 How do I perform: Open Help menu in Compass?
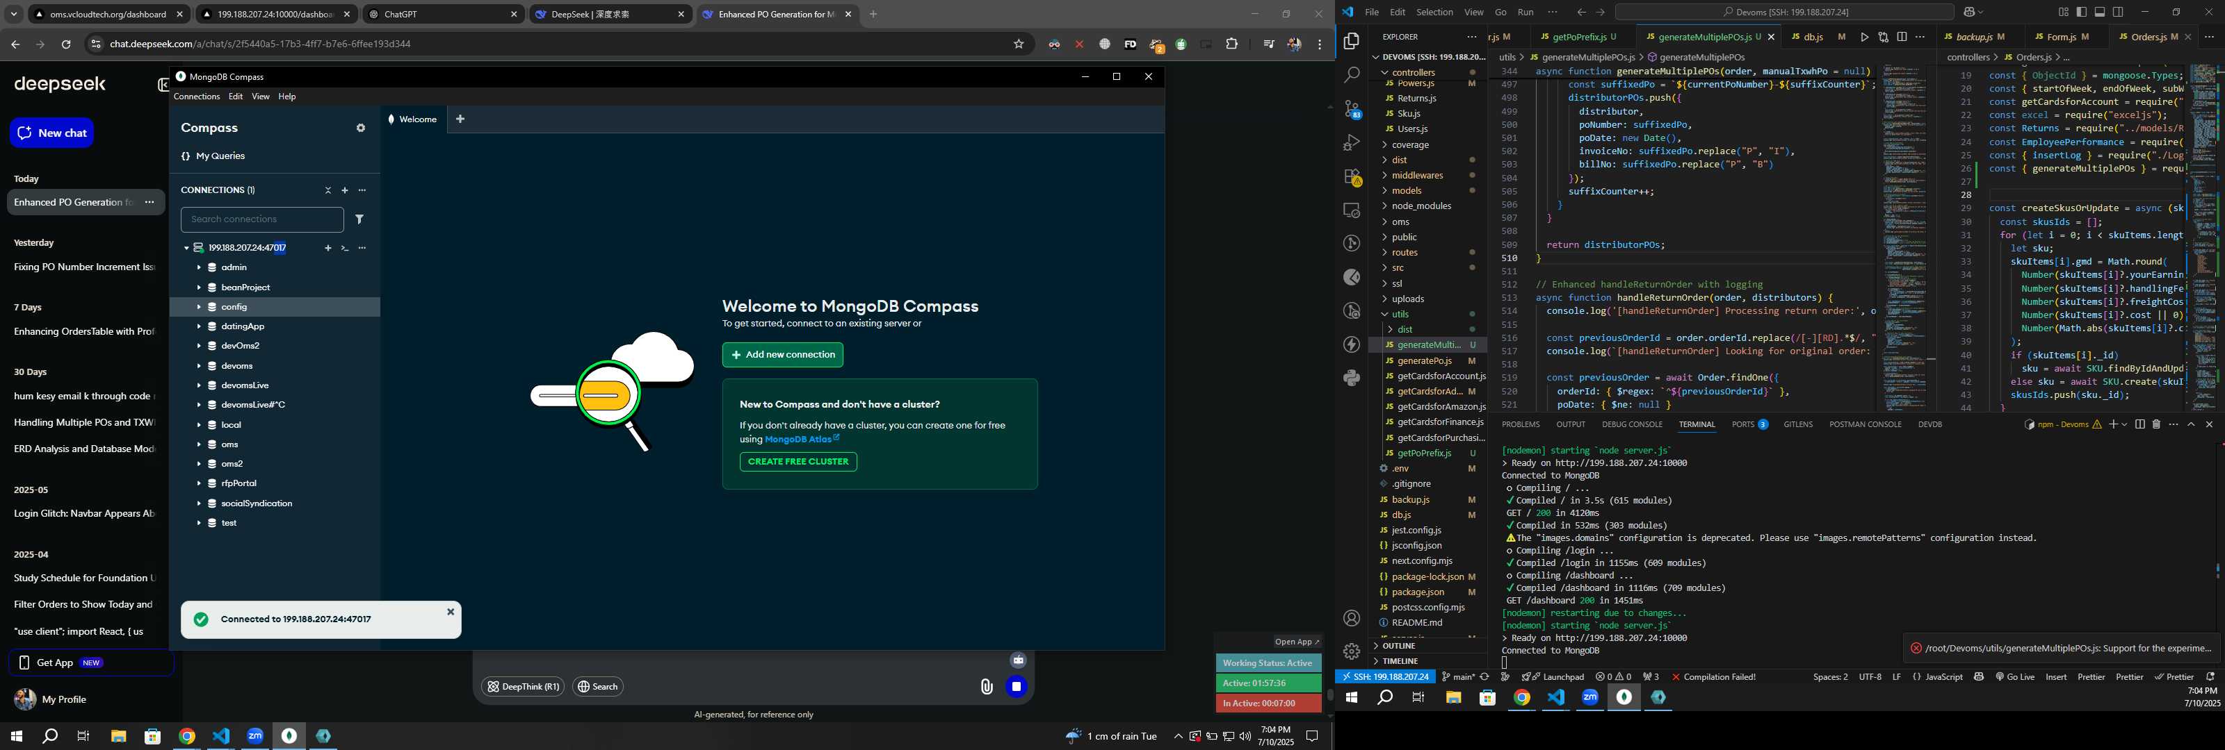click(286, 97)
